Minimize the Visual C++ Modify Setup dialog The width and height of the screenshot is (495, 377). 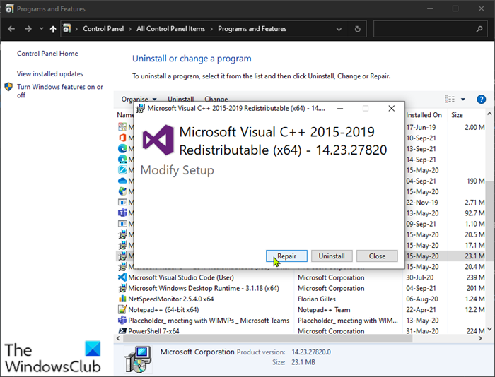tap(340, 109)
